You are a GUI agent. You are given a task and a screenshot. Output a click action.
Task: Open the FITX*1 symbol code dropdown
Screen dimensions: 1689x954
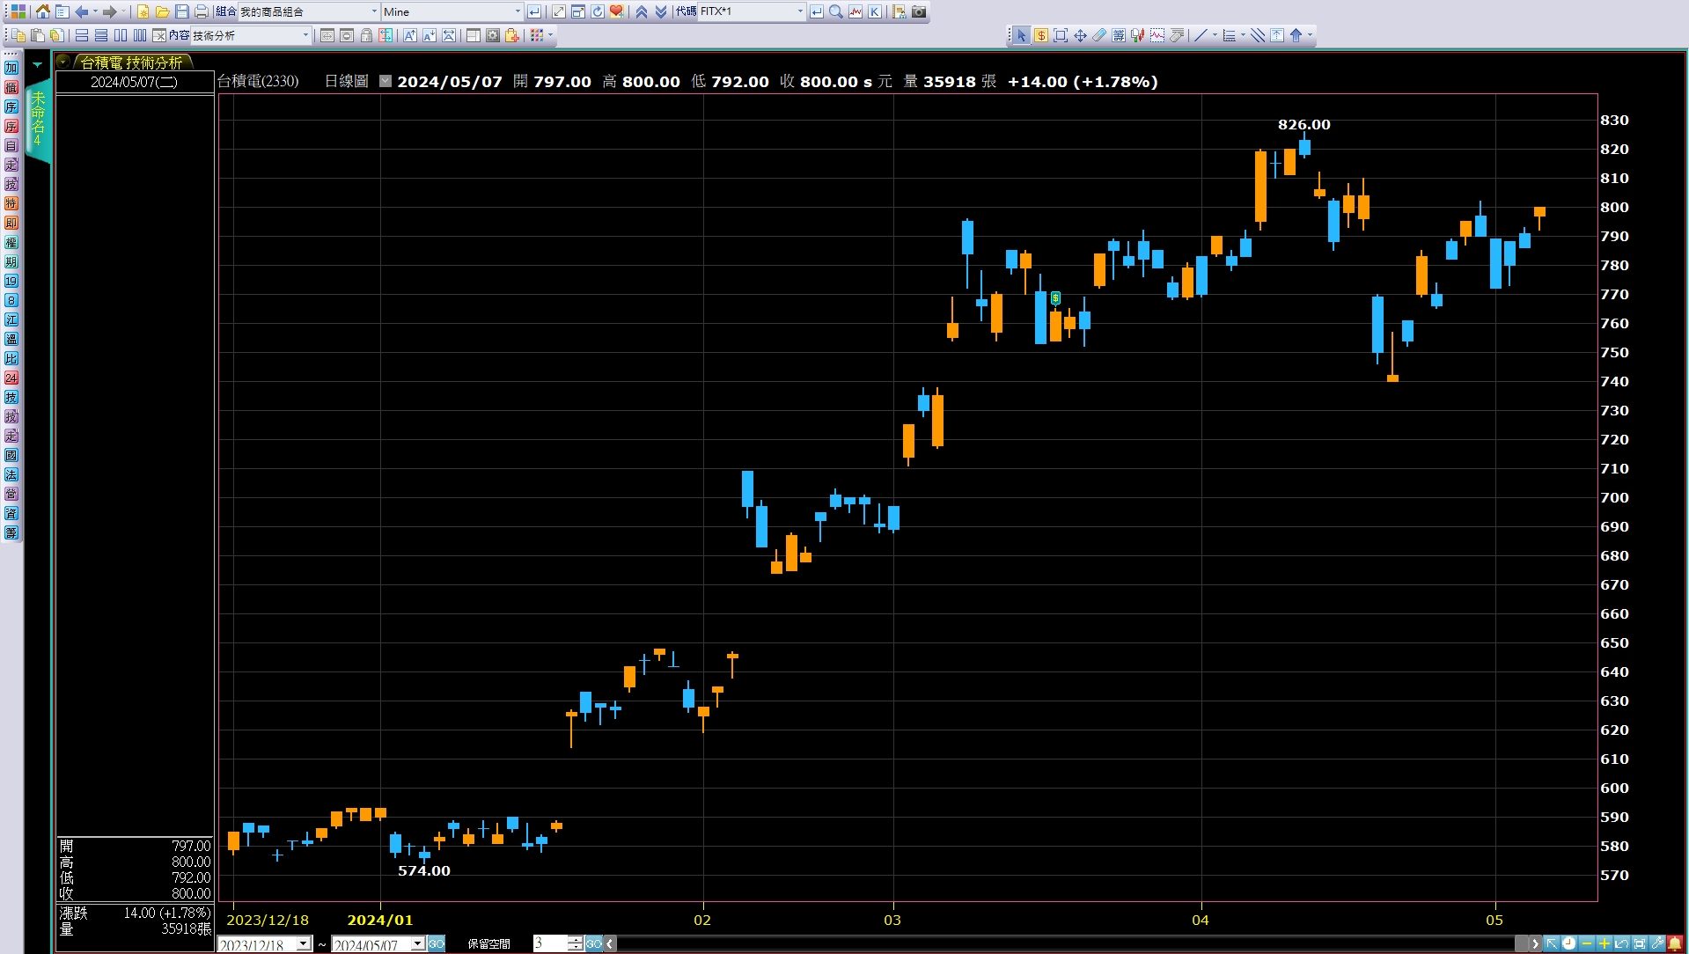800,11
